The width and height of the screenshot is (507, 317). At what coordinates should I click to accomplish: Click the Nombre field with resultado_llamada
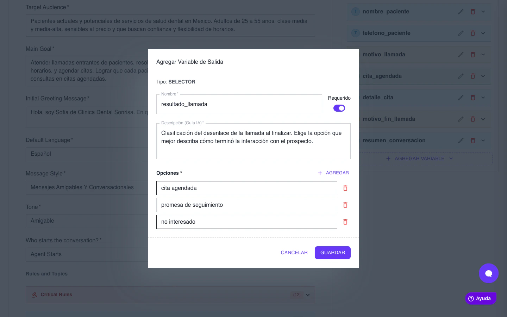239,104
